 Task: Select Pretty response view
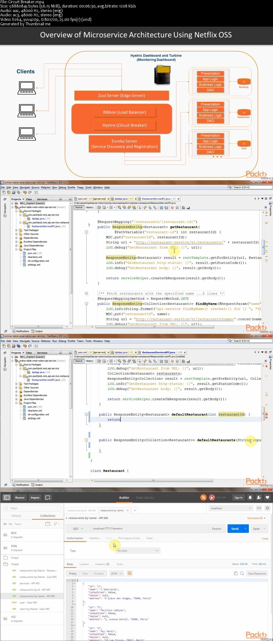(x=73, y=574)
